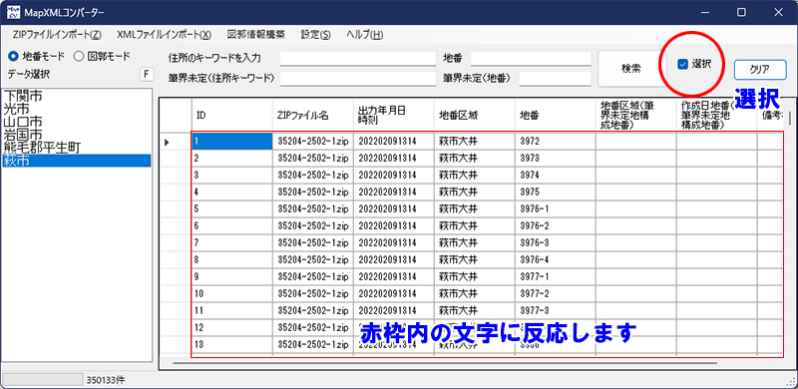Screen dimensions: 798x389
Task: Select the 地番モード radio button
Action: (36, 56)
